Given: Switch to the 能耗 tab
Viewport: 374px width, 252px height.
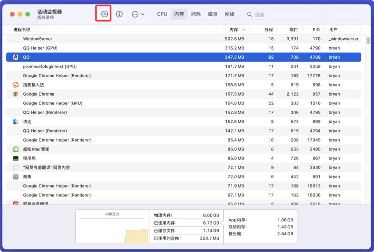Looking at the screenshot, I should point(196,14).
